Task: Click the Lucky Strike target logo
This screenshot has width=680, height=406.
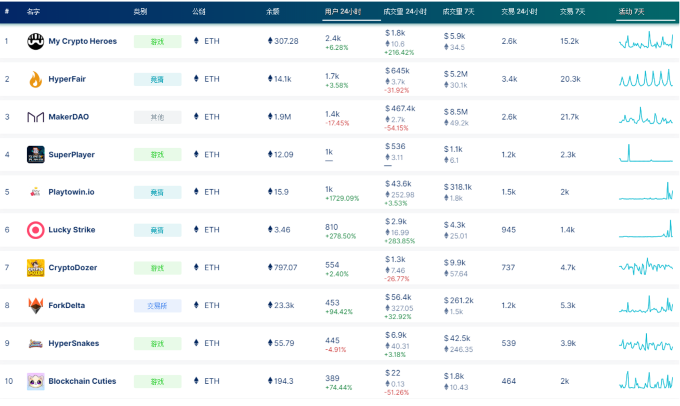Action: (x=35, y=230)
